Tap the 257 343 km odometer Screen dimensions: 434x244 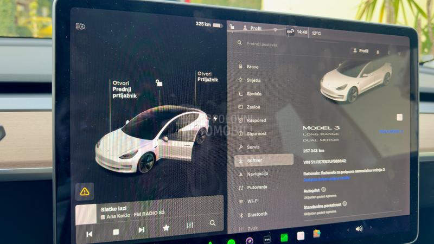314,151
